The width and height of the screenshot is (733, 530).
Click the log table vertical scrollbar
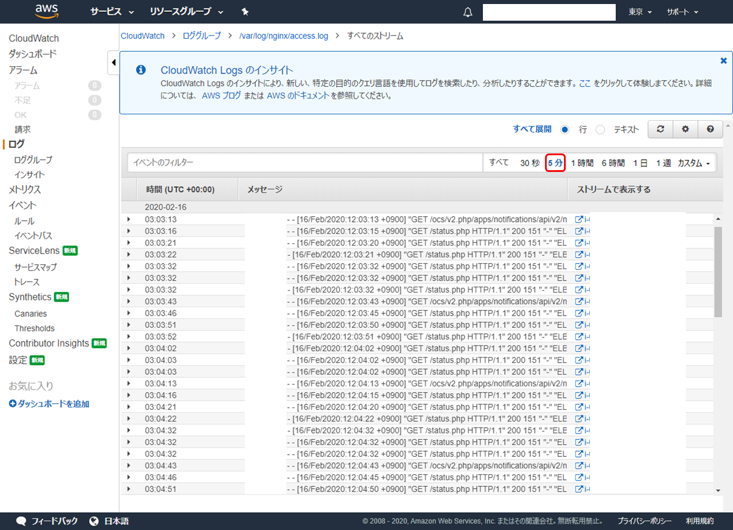718,271
